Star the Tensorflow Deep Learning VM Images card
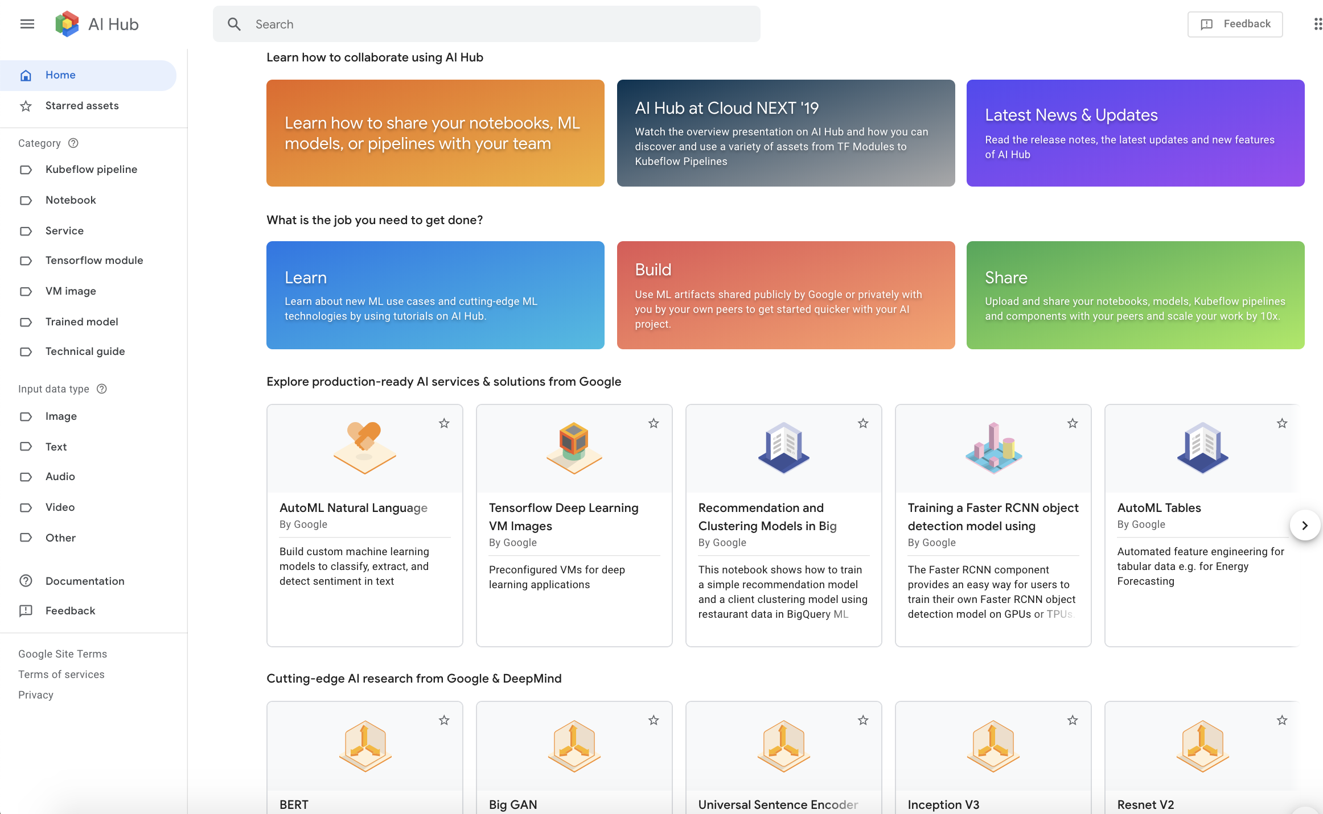This screenshot has height=814, width=1323. click(654, 423)
